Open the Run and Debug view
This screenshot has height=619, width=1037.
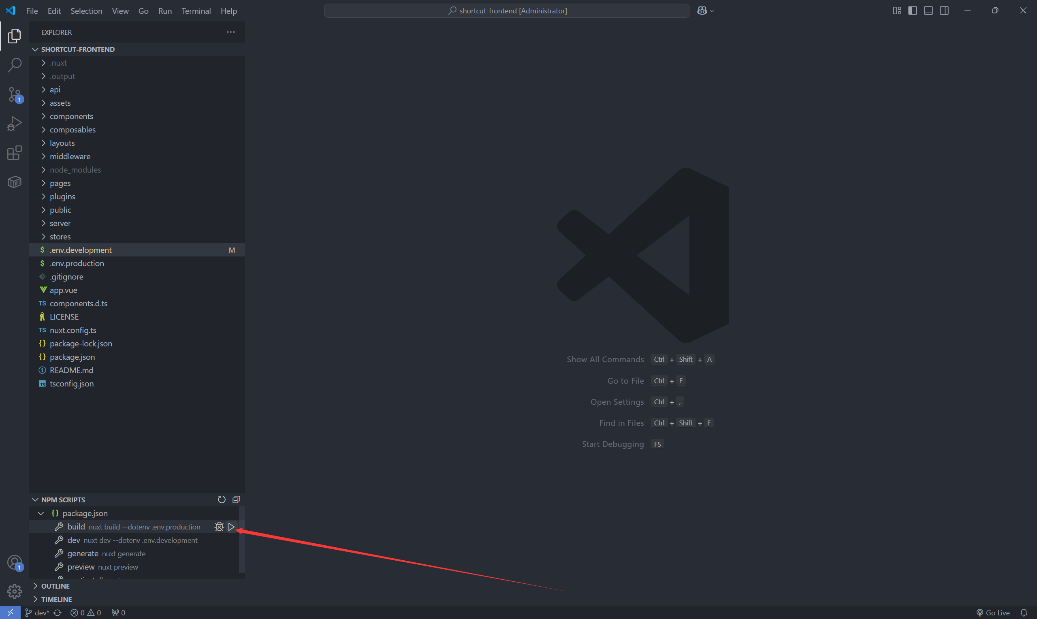click(x=15, y=124)
